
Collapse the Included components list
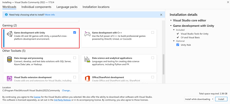(174, 30)
